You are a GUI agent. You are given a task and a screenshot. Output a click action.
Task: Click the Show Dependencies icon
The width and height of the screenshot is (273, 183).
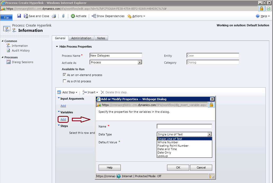[94, 16]
